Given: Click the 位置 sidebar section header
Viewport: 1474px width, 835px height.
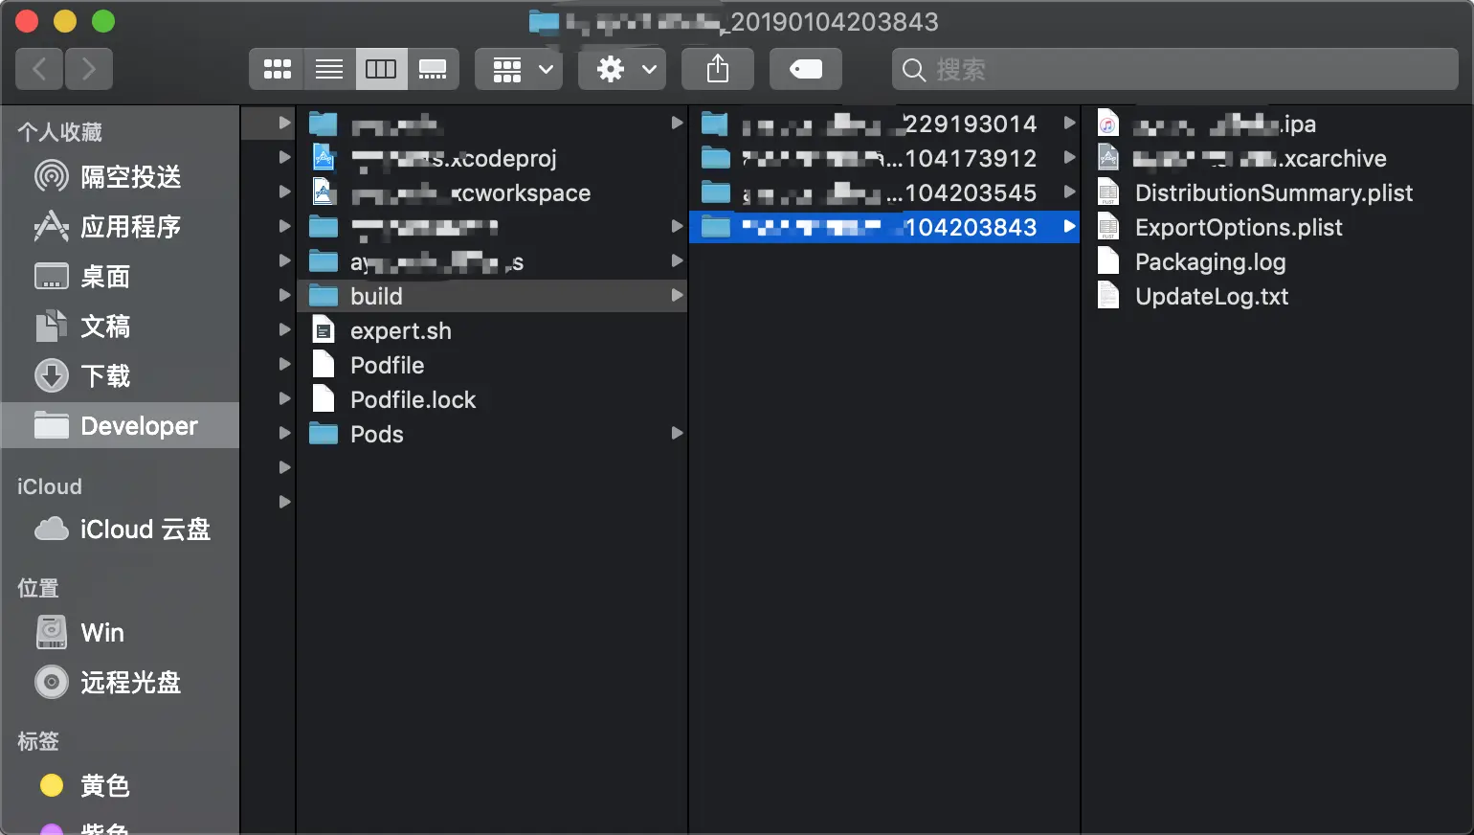Looking at the screenshot, I should click(38, 588).
